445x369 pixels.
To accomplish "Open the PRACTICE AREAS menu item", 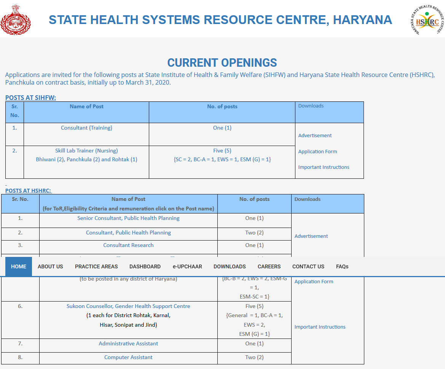I will (x=96, y=266).
